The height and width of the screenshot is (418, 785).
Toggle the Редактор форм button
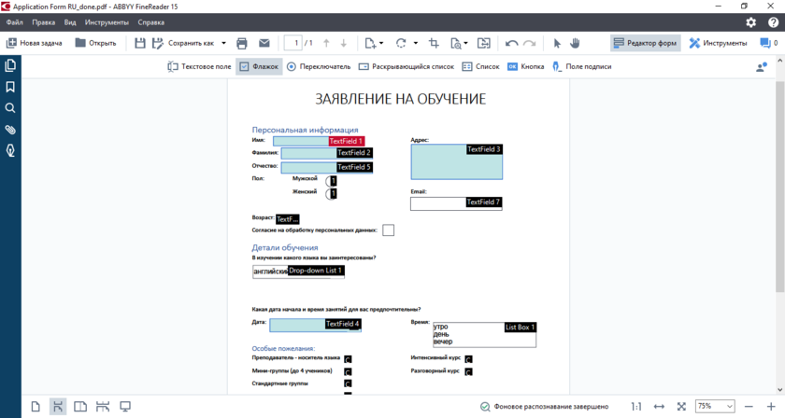[645, 43]
